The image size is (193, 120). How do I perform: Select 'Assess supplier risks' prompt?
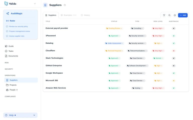point(15,36)
